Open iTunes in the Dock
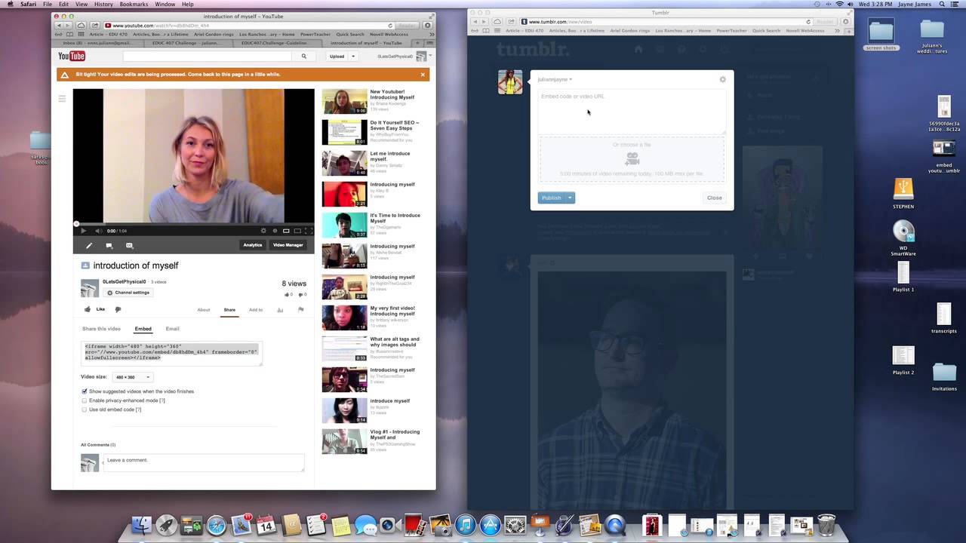Viewport: 966px width, 543px height. click(x=465, y=525)
